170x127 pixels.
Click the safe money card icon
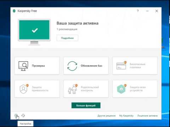point(121,65)
